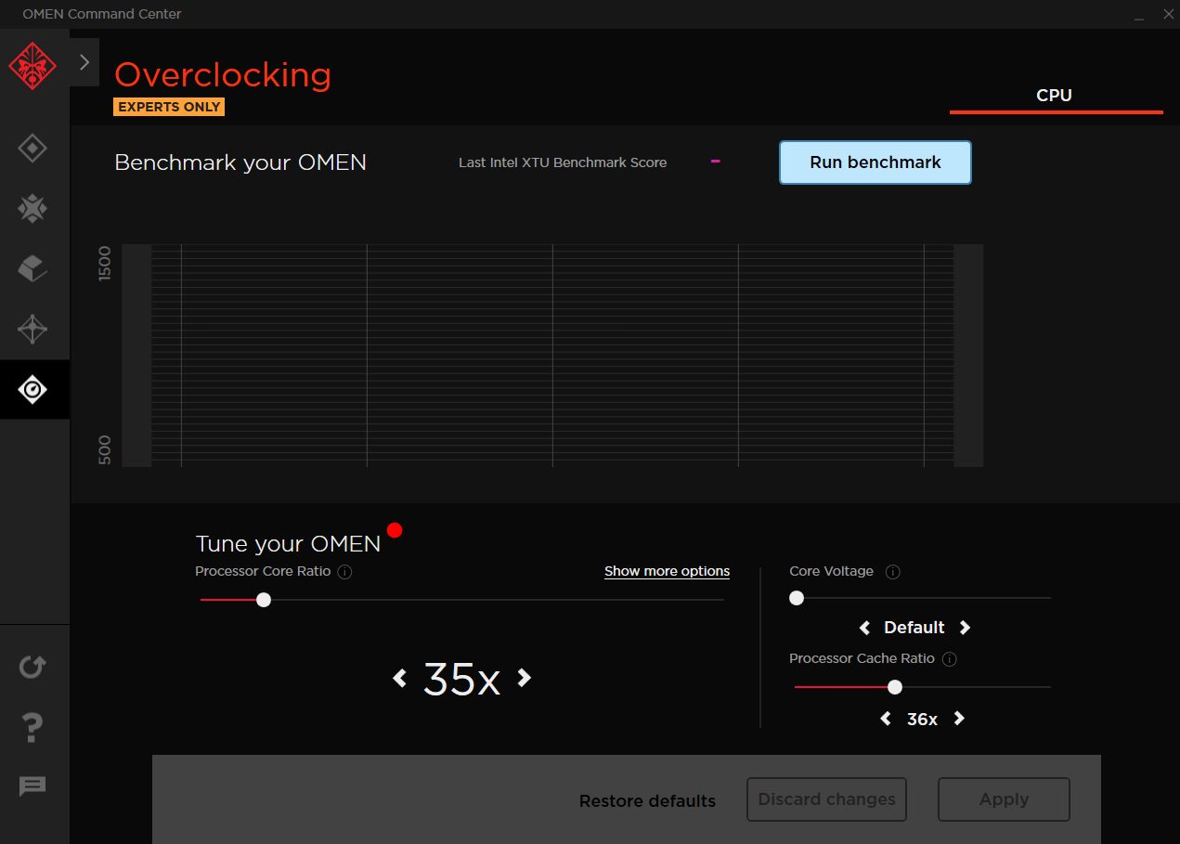Image resolution: width=1180 pixels, height=844 pixels.
Task: Click the circular refresh arrow icon
Action: click(x=32, y=666)
